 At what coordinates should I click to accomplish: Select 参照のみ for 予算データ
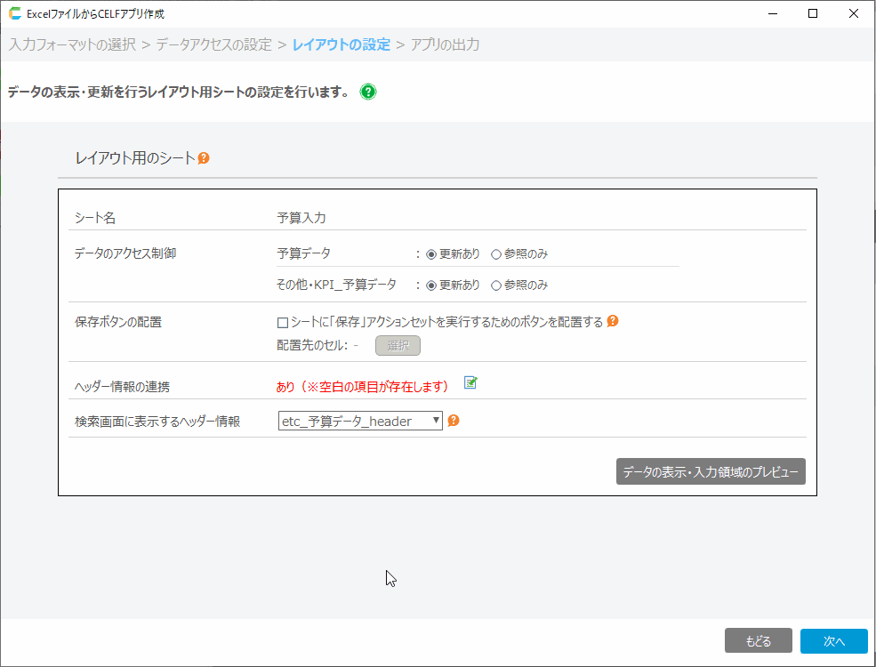point(496,253)
